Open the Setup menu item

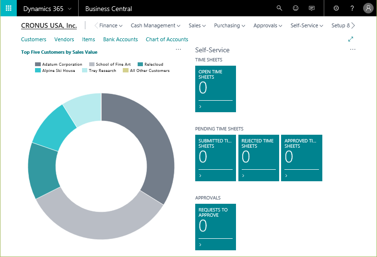tap(341, 25)
